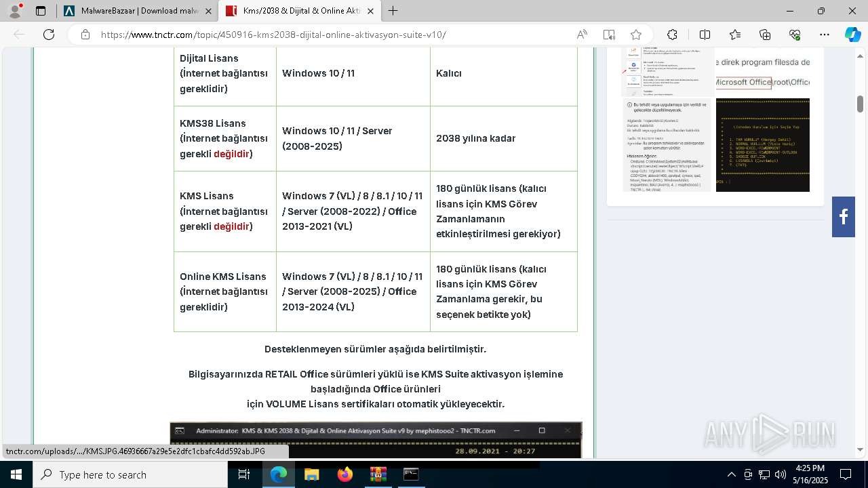
Task: Select 'Windows 10 / 11' cell in Dijital row
Action: tap(319, 73)
